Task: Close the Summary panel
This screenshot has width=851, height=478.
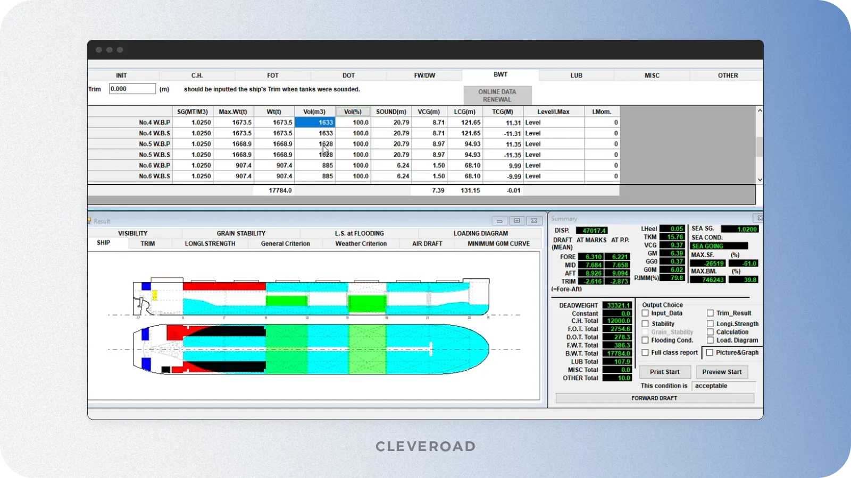Action: [x=760, y=218]
